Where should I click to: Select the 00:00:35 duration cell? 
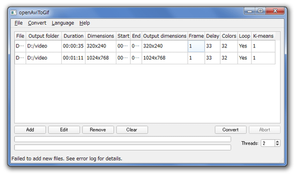point(73,46)
